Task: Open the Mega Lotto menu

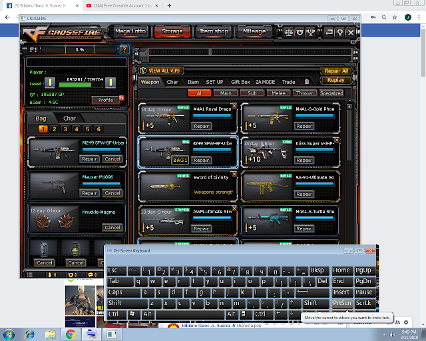Action: pyautogui.click(x=130, y=31)
